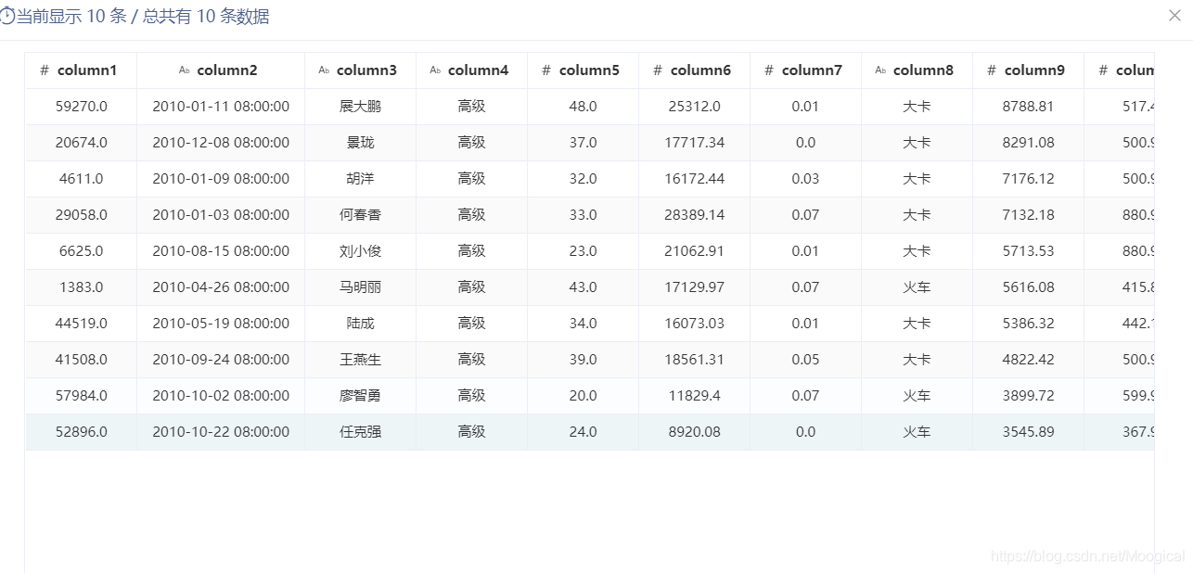Image resolution: width=1193 pixels, height=573 pixels.
Task: Click the numeric type icon of column7
Action: pyautogui.click(x=769, y=70)
